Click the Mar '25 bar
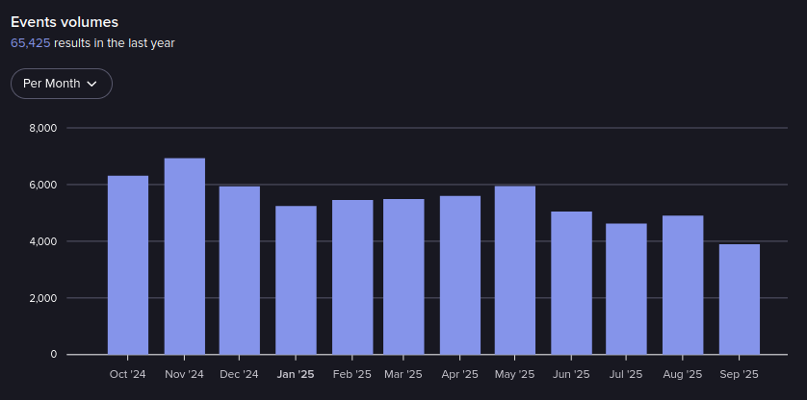Image resolution: width=807 pixels, height=400 pixels. click(403, 277)
